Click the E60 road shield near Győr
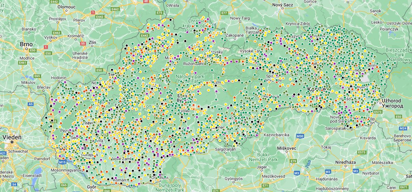412x192 pixels. point(107,190)
